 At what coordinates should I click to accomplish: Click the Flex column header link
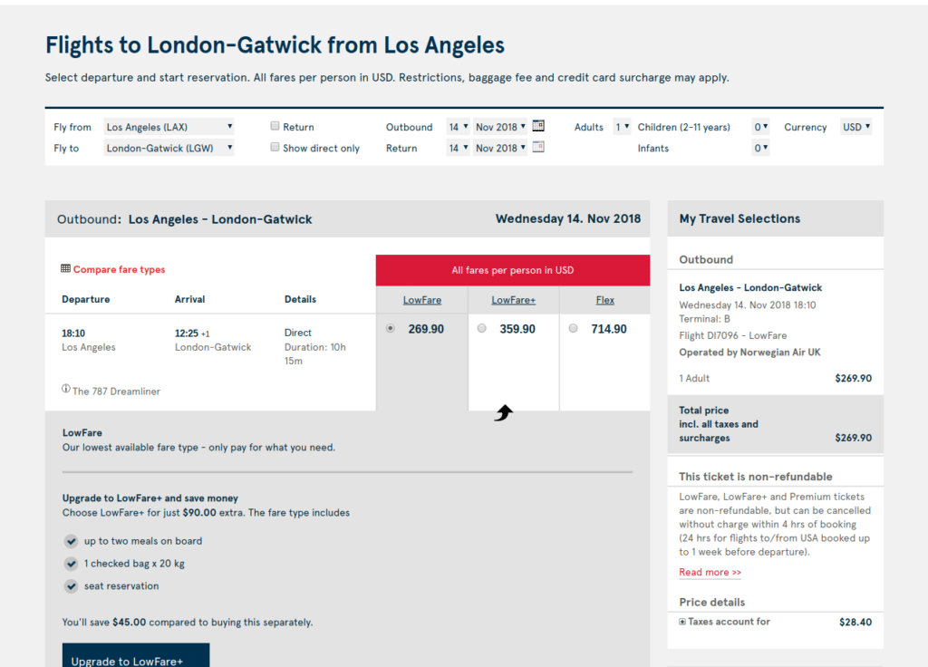point(604,300)
